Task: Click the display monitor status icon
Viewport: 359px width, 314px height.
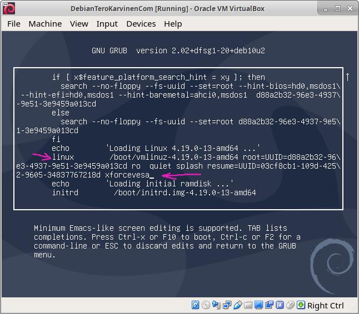Action: [x=258, y=305]
